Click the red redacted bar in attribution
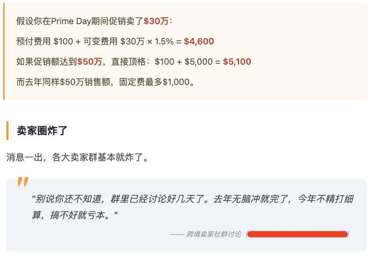This screenshot has width=369, height=254. click(x=297, y=234)
